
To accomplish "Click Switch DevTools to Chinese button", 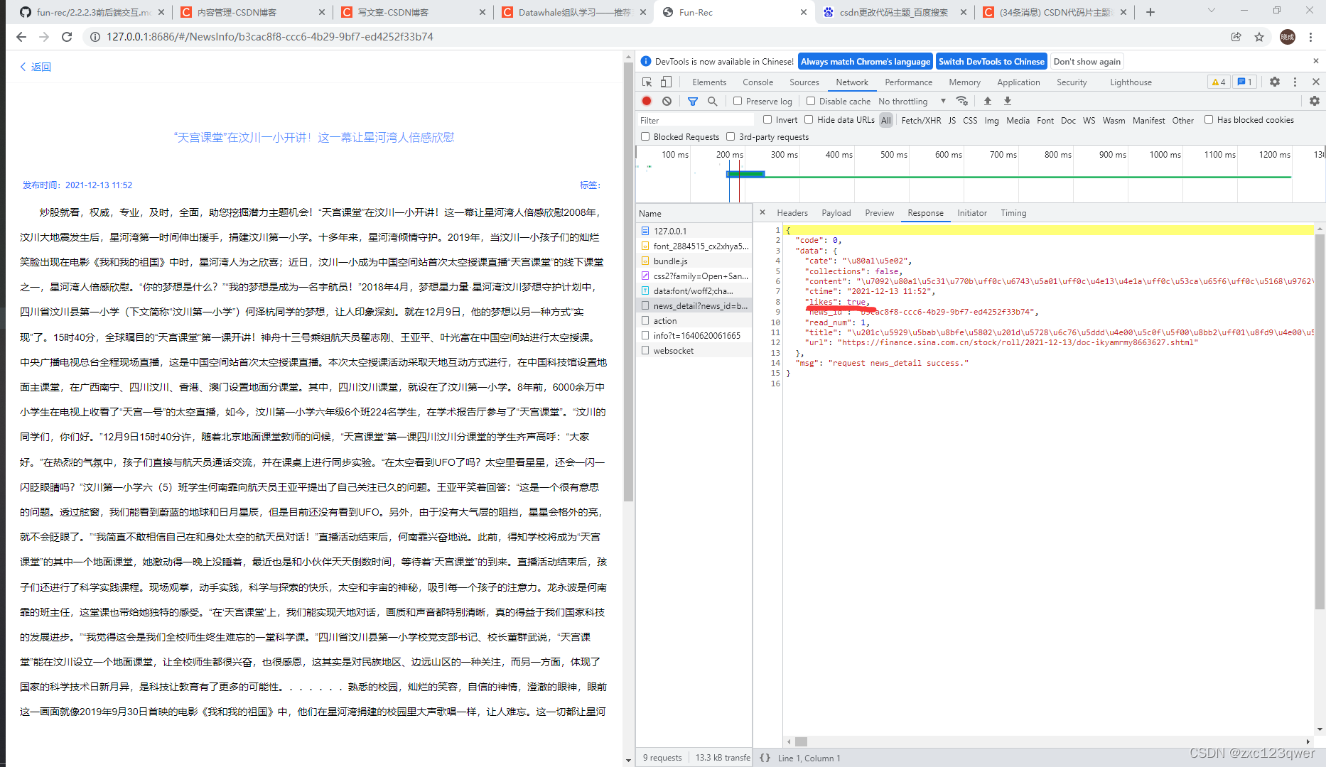I will tap(991, 62).
